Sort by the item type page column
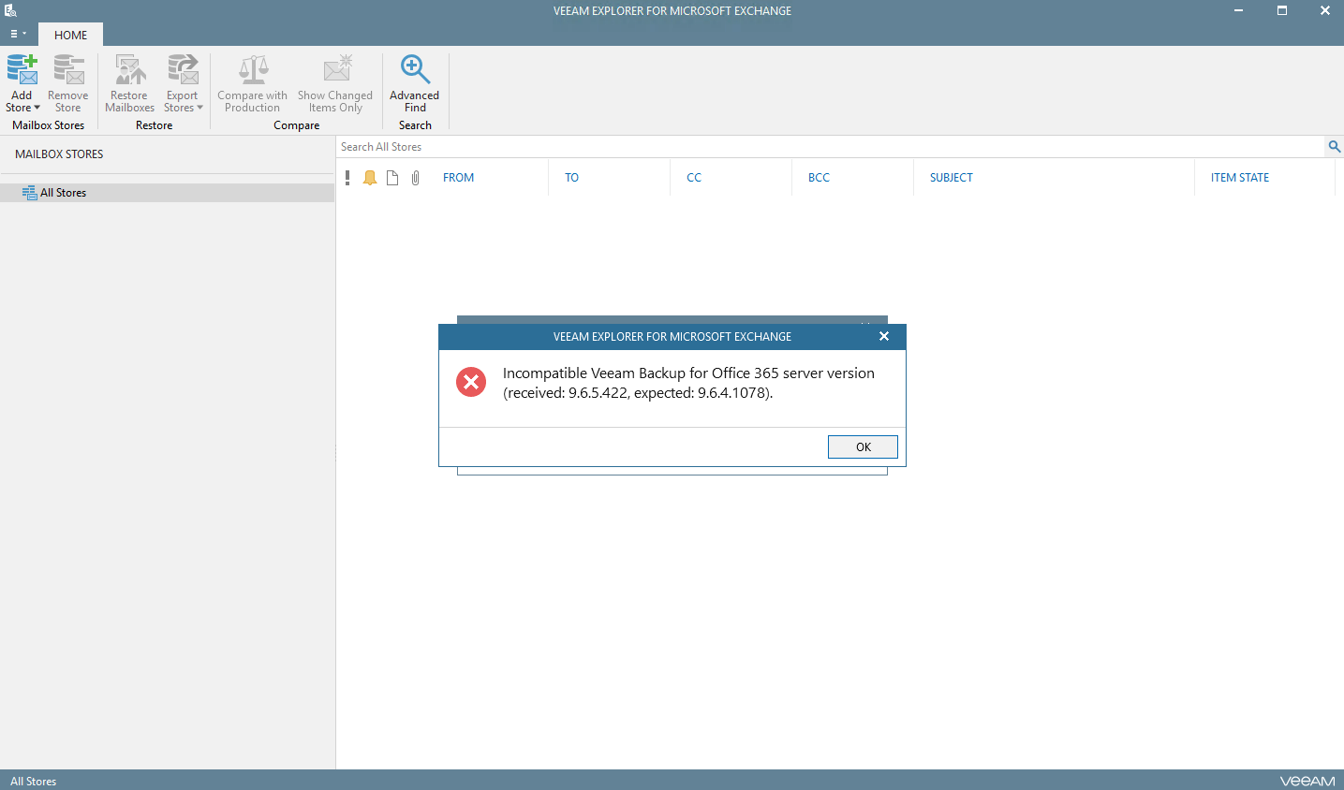 coord(392,178)
